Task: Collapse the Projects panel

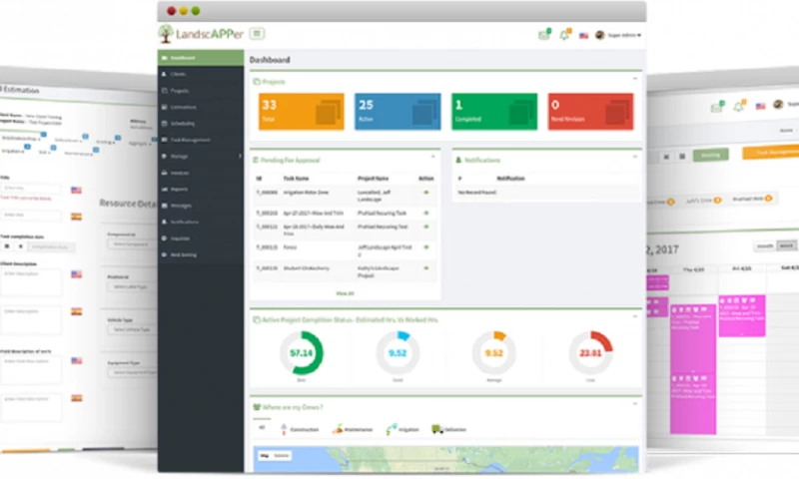Action: pyautogui.click(x=635, y=79)
